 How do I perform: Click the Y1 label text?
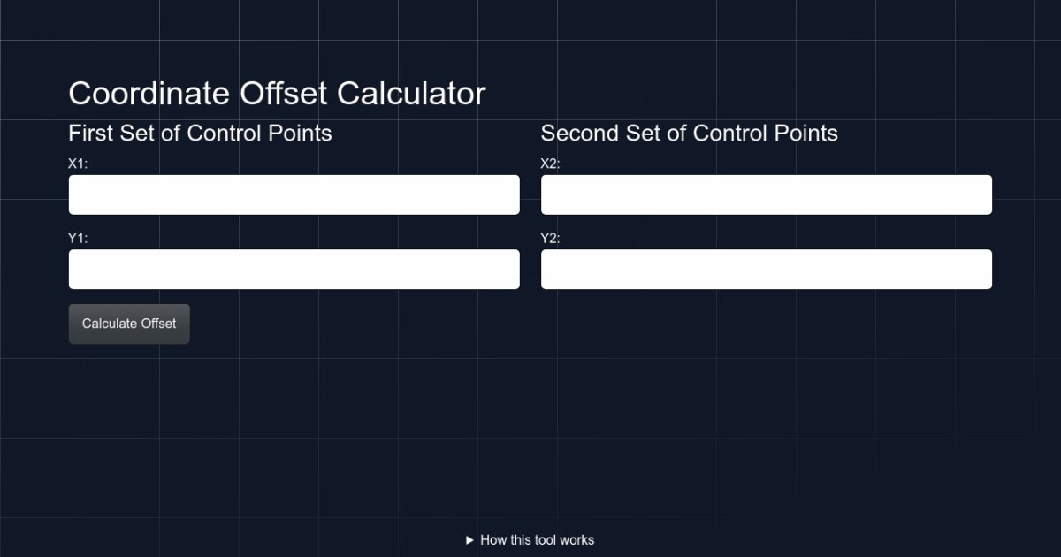point(79,238)
